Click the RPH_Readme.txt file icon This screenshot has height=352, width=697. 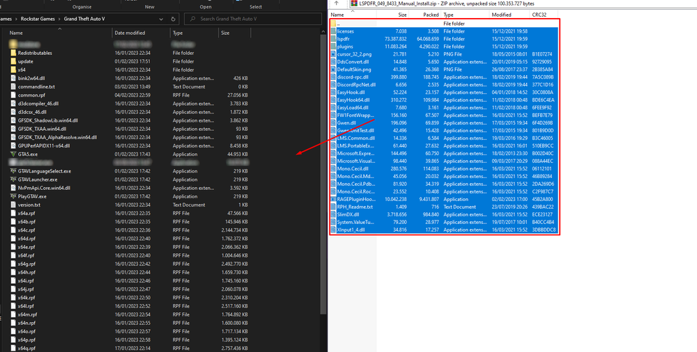point(333,207)
